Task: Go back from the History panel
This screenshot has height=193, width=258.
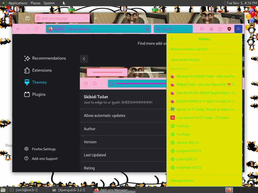Action: click(x=172, y=39)
